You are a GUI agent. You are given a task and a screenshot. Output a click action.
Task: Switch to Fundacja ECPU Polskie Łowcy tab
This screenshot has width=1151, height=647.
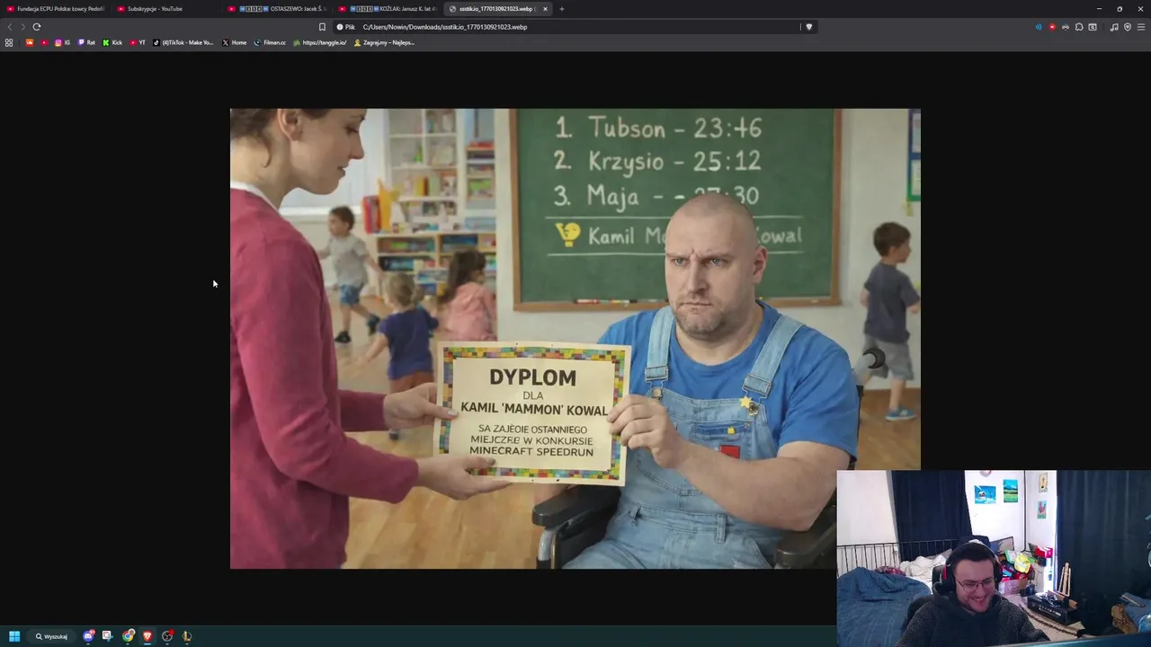pos(56,9)
